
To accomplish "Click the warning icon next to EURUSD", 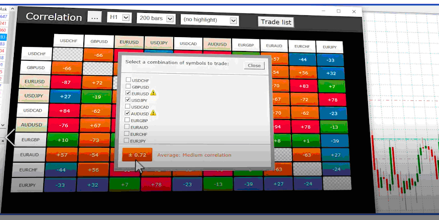I will click(x=153, y=93).
